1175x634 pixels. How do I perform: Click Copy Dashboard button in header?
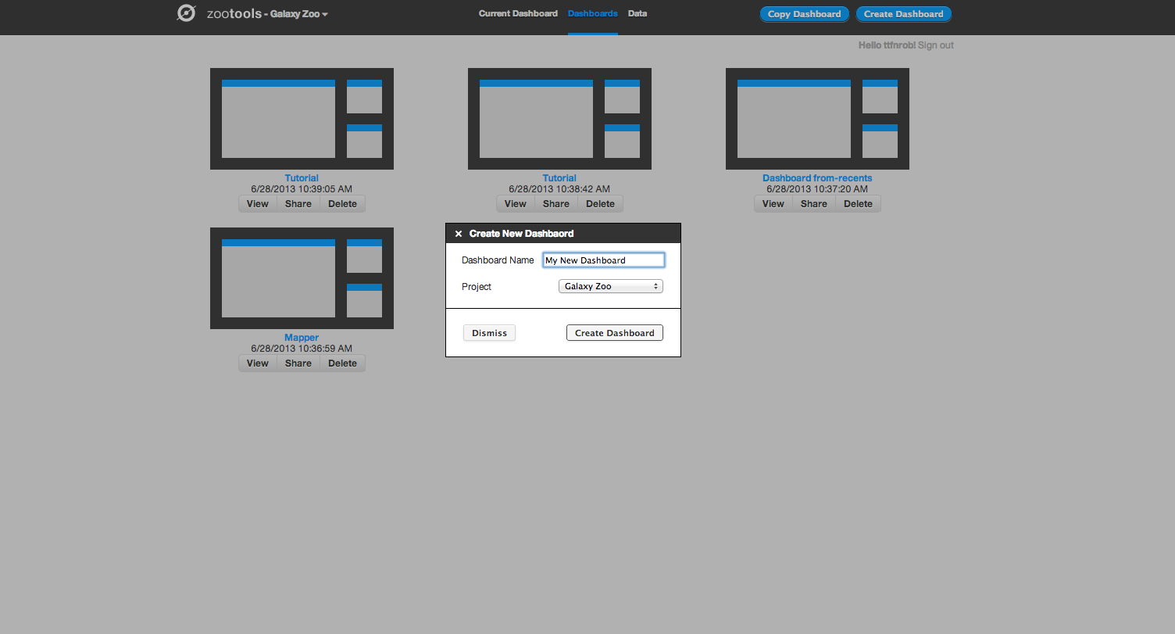coord(804,14)
